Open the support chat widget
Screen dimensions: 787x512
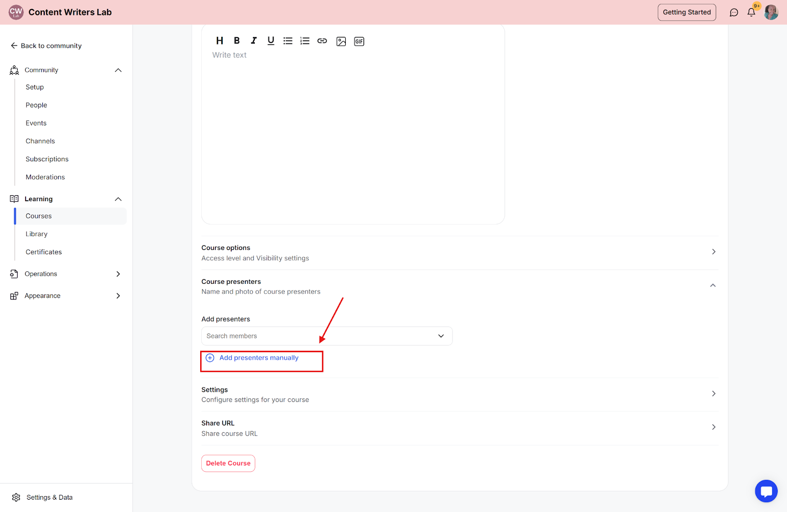(766, 491)
